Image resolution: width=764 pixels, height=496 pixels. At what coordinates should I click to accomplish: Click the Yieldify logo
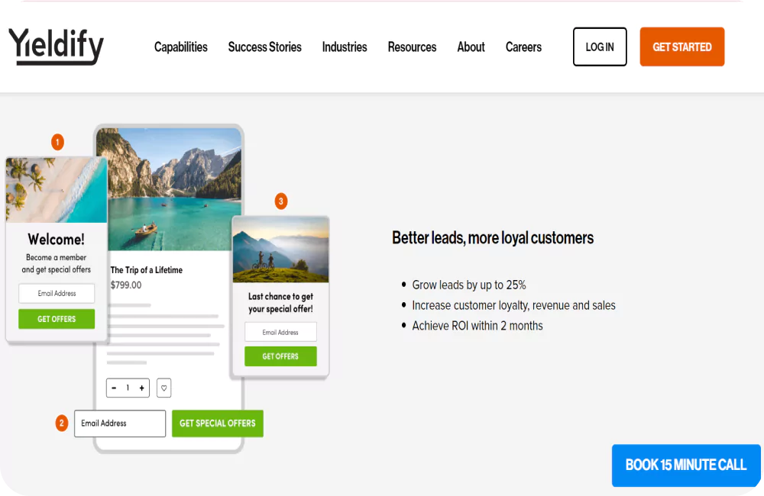(x=56, y=47)
